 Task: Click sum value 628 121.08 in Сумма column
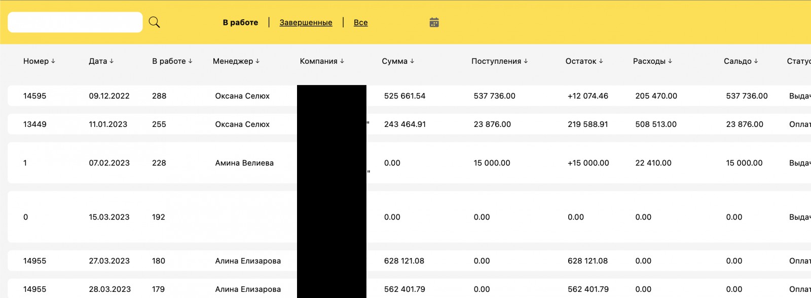click(404, 261)
